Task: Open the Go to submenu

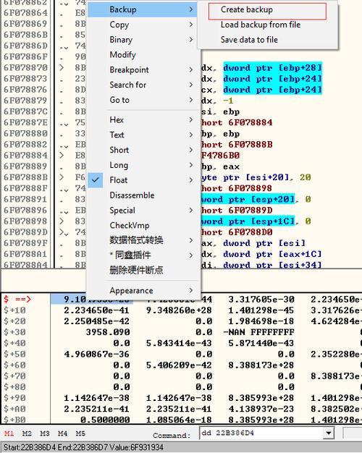Action: [x=143, y=100]
